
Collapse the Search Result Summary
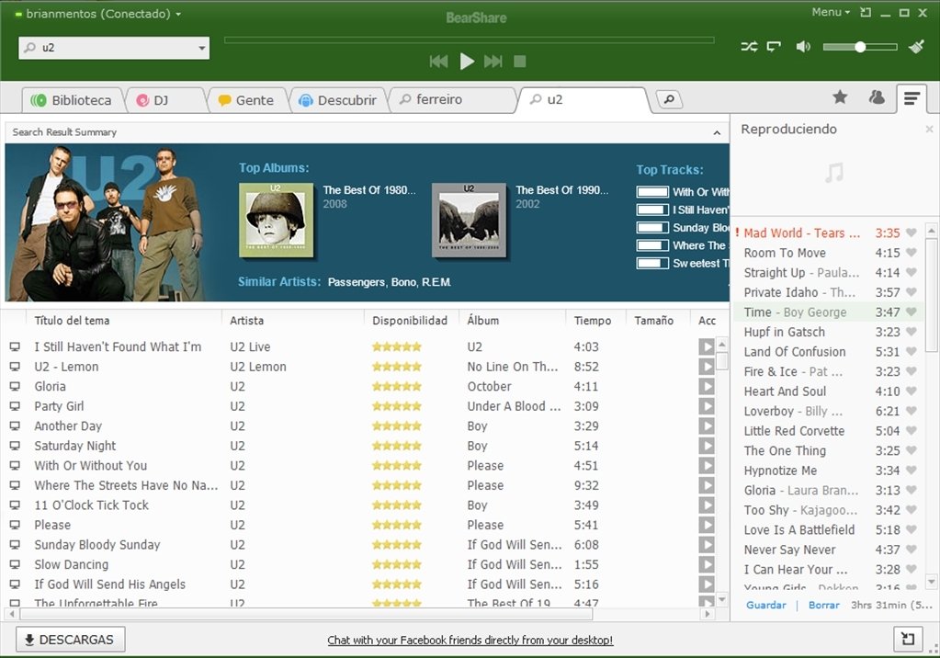coord(717,132)
